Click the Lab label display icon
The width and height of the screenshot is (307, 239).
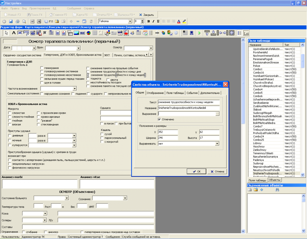click(x=246, y=33)
